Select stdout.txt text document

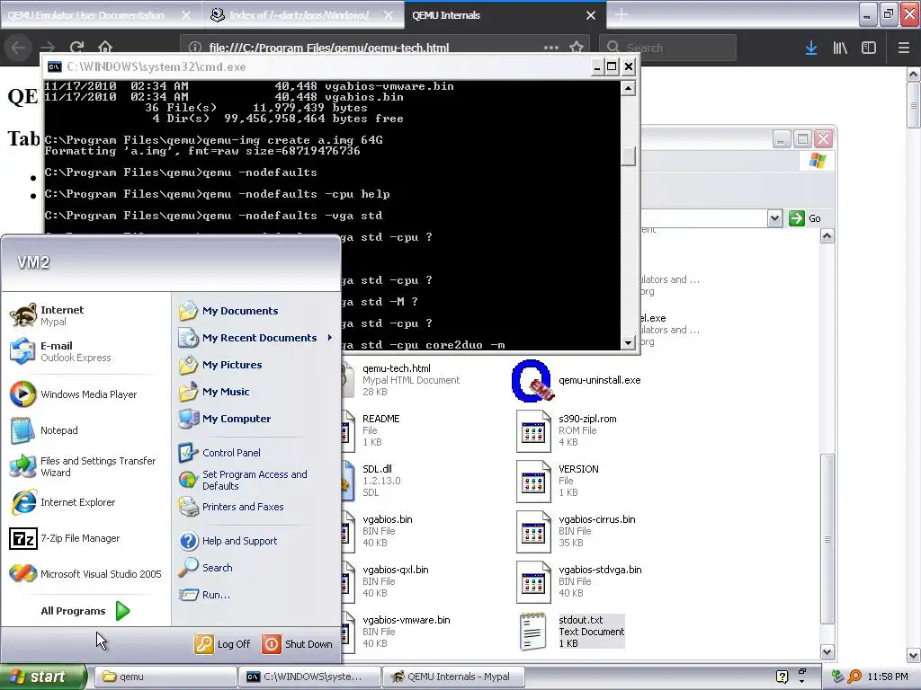click(573, 632)
